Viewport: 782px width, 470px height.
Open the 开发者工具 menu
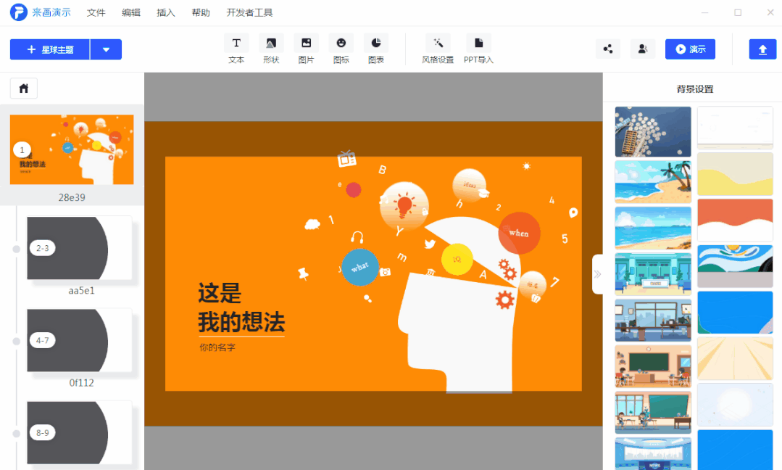[249, 13]
